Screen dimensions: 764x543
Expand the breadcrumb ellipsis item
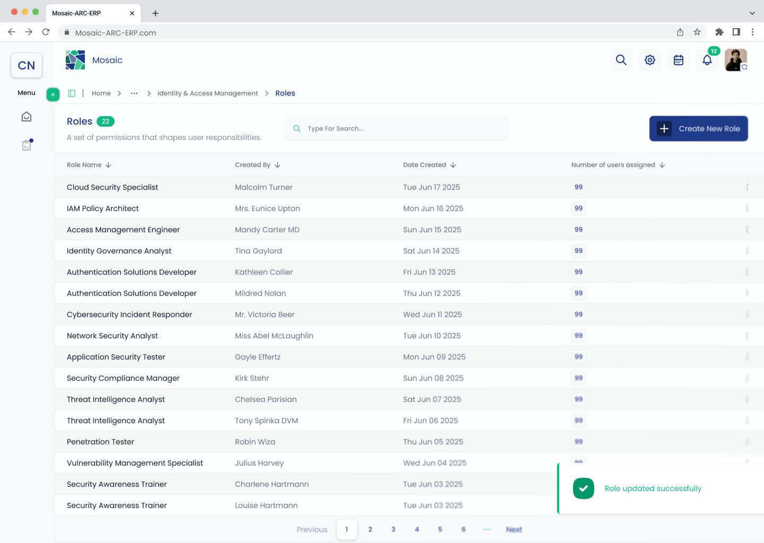[x=134, y=93]
